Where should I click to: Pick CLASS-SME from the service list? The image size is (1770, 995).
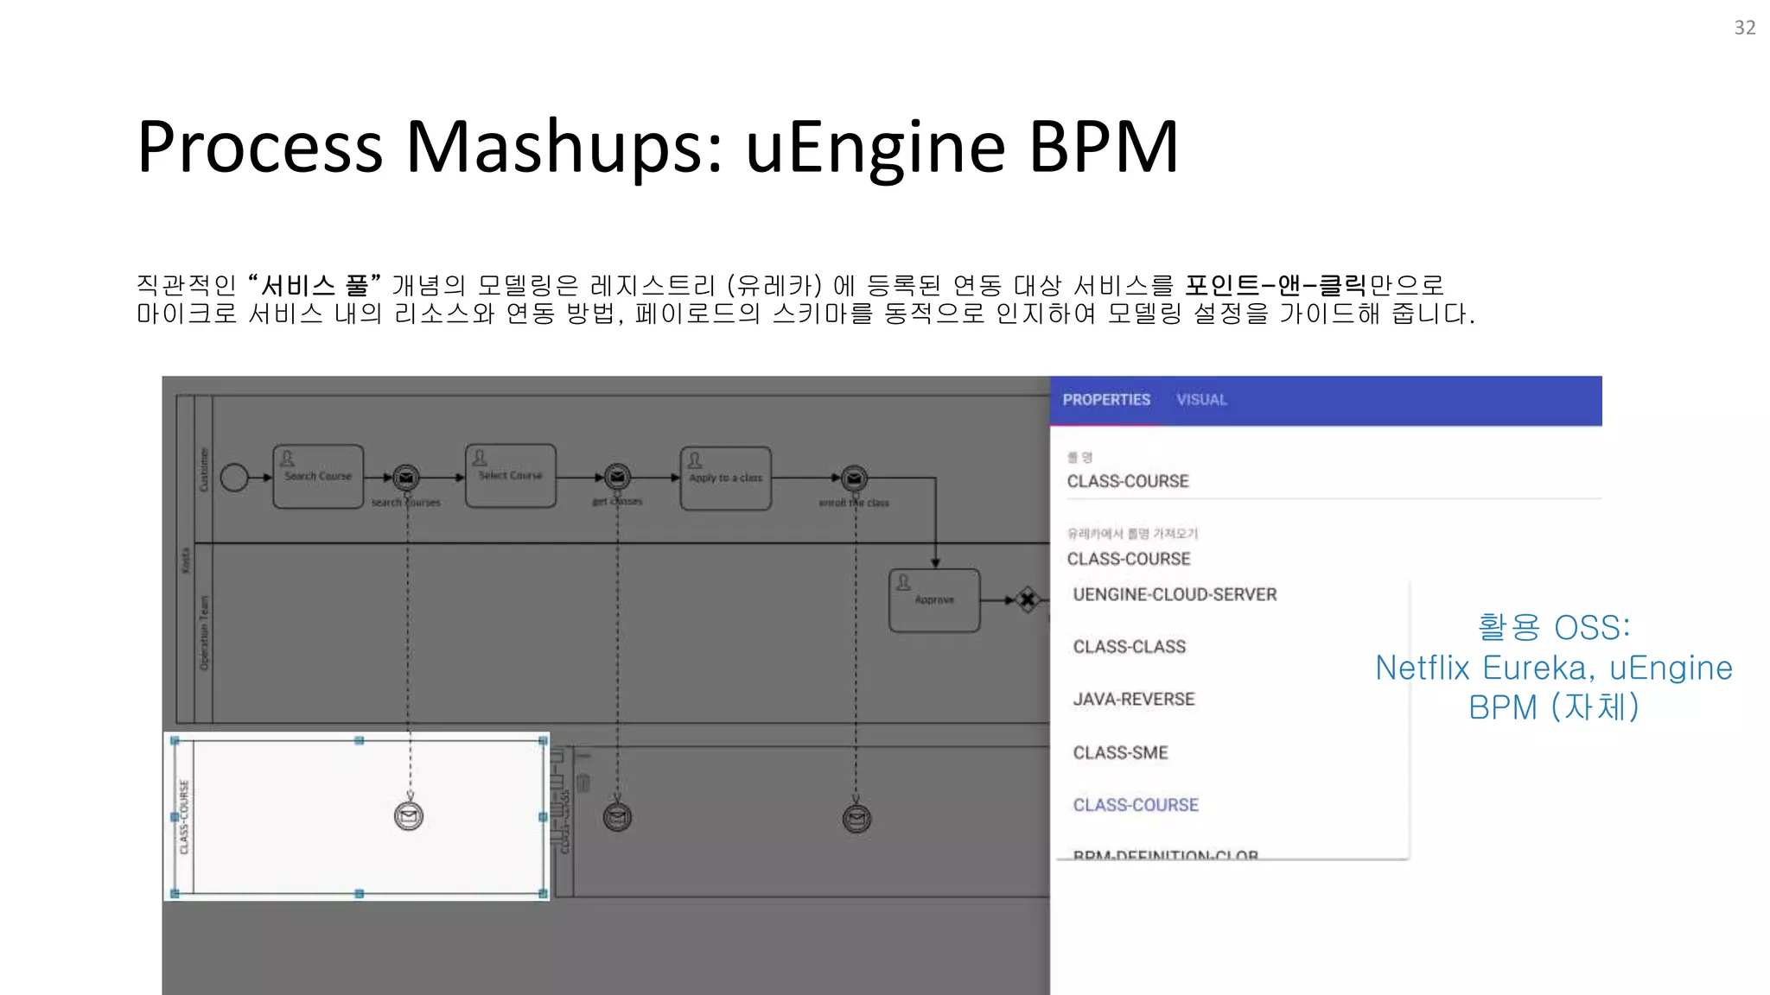(x=1120, y=753)
